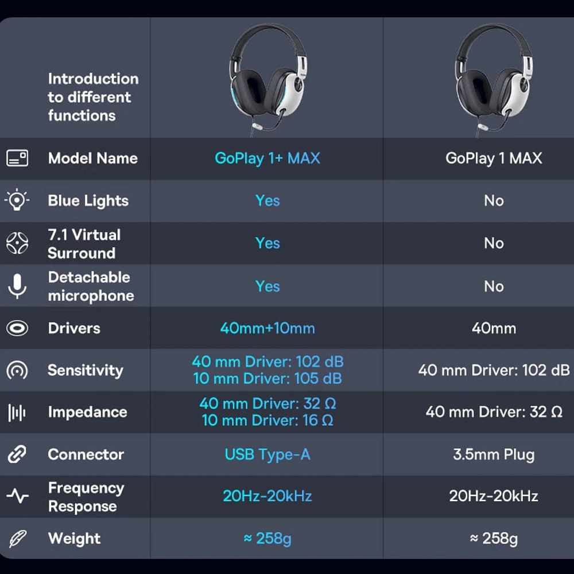Click the Connector chain link icon
This screenshot has height=574, width=574.
tap(17, 455)
